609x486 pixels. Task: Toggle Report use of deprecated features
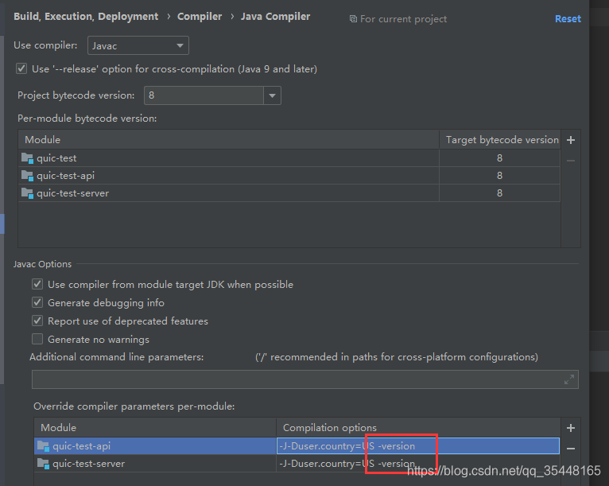(37, 321)
